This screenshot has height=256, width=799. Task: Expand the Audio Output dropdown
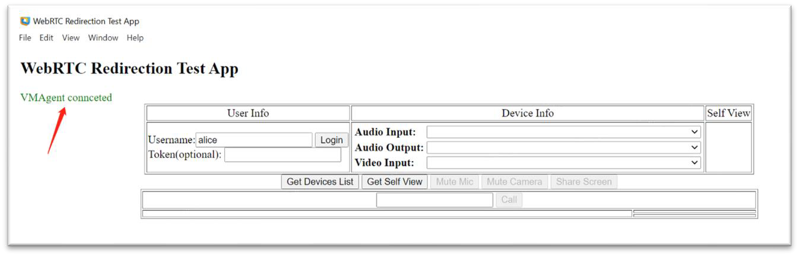coord(563,147)
